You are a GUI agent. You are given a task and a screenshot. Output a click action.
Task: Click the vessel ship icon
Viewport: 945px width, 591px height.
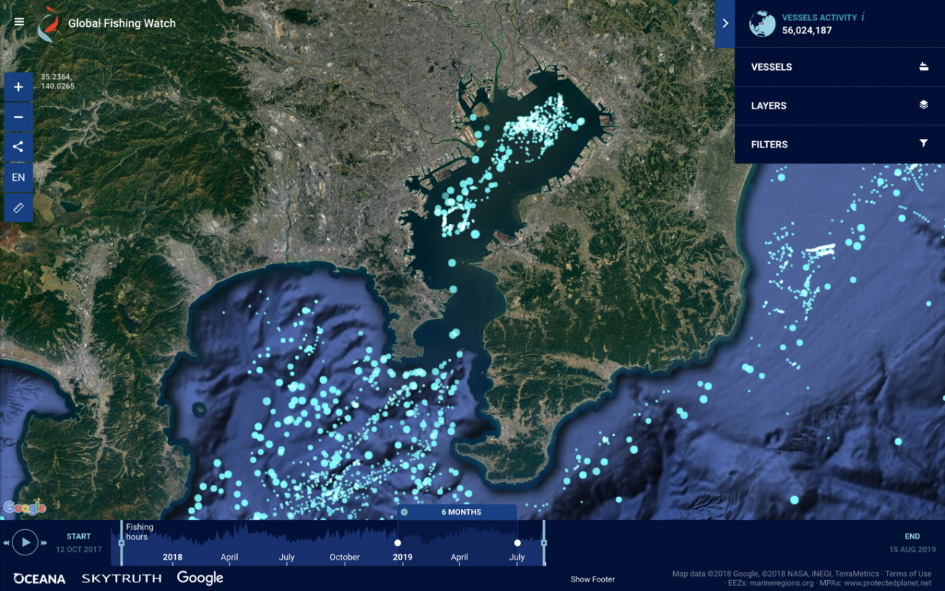pyautogui.click(x=923, y=66)
